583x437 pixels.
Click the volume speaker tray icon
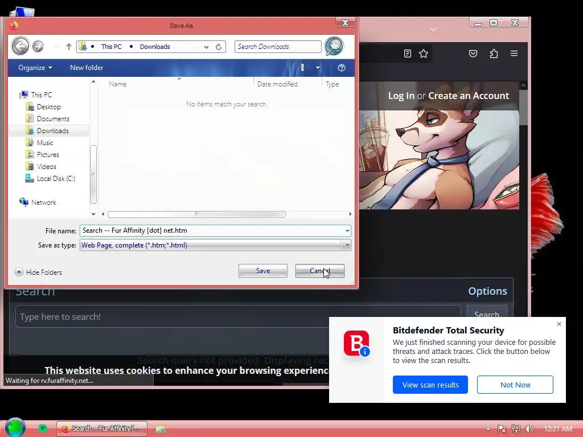tap(529, 429)
